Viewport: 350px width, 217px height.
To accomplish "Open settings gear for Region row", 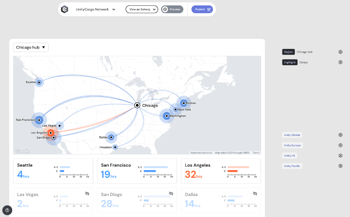I will [x=340, y=52].
